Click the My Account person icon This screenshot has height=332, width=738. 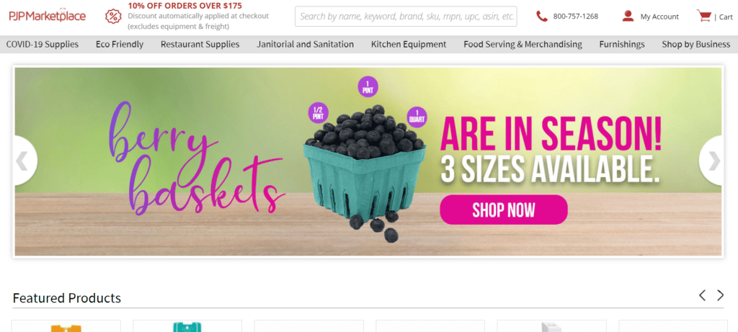pyautogui.click(x=628, y=17)
